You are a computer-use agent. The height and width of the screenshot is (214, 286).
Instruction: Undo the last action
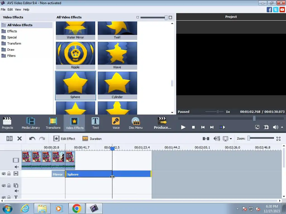[32, 139]
